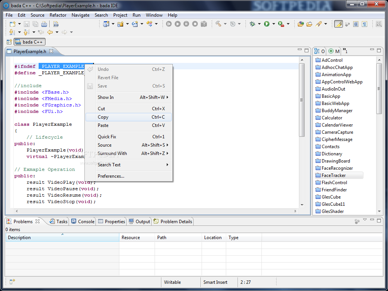
Task: Open the Search flashlight dropdown arrow
Action: (x=325, y=24)
